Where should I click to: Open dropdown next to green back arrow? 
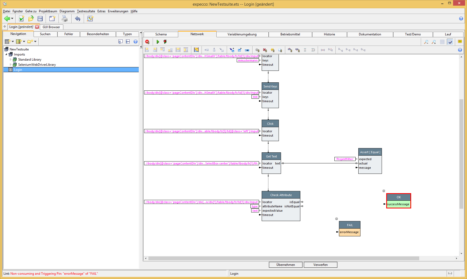12,19
